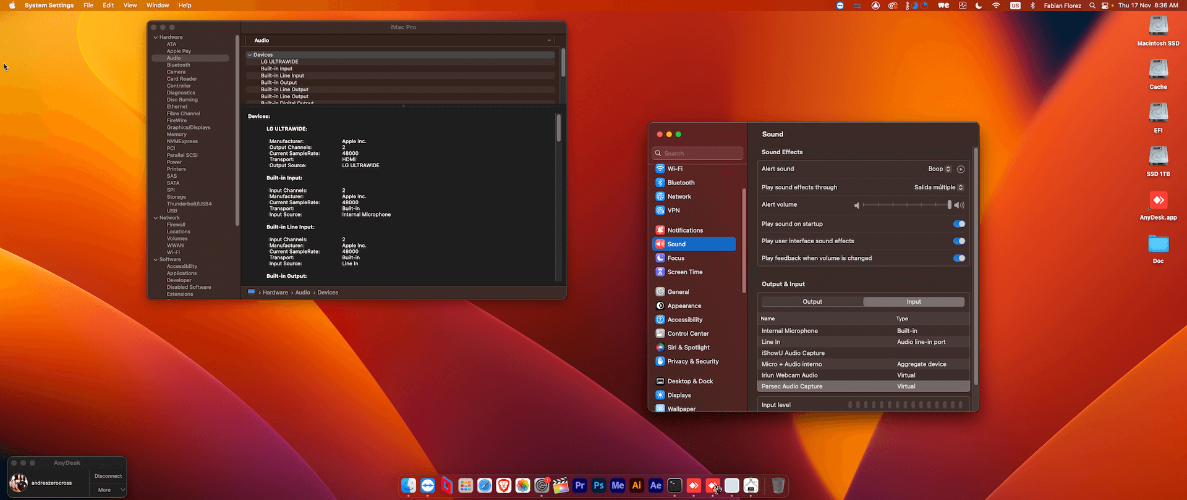Open the Window menu in menu bar
This screenshot has height=500, width=1187.
(x=158, y=6)
